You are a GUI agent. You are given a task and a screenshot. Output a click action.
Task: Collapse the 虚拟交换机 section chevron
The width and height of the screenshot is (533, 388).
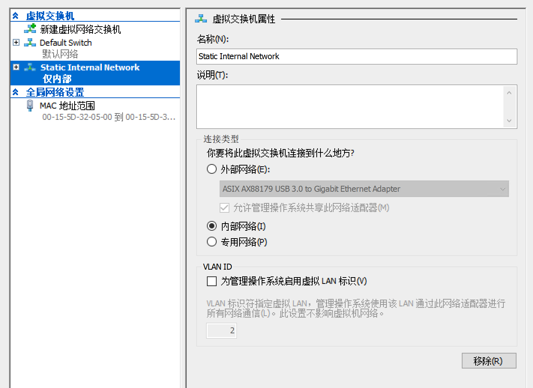click(15, 16)
